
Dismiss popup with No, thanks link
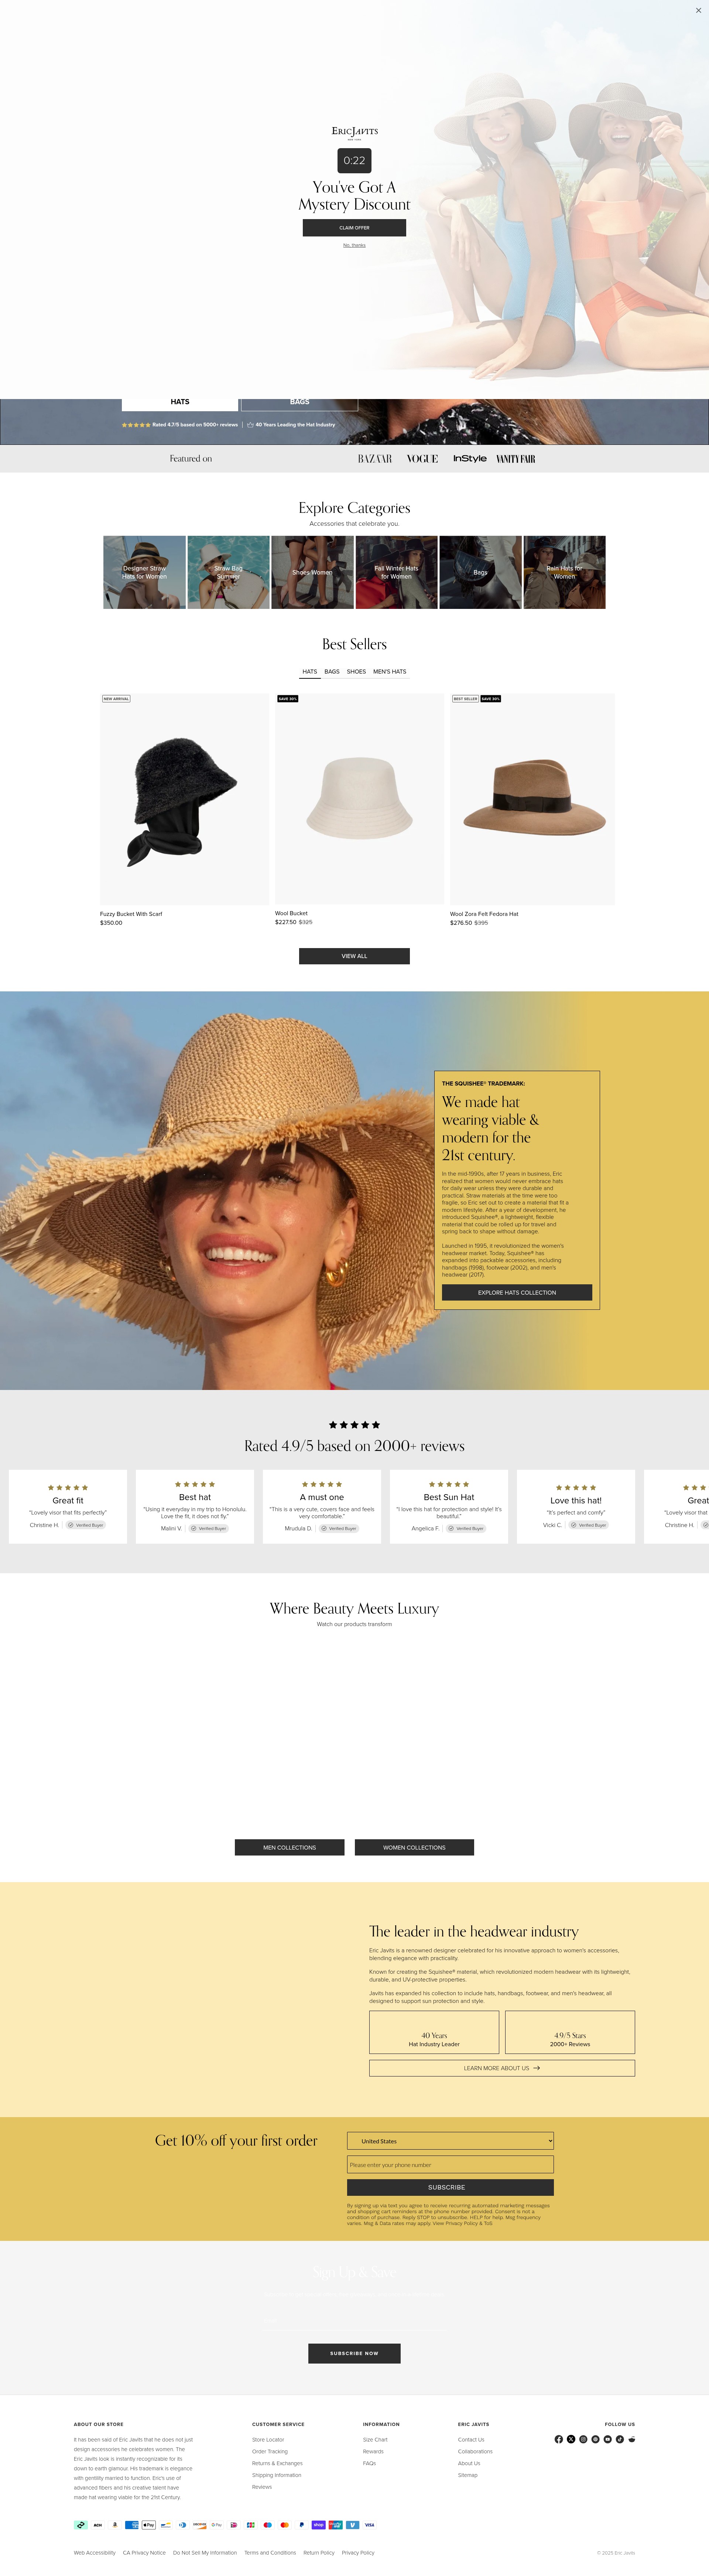click(x=354, y=245)
